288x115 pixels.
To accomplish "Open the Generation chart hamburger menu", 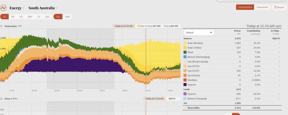I will [1, 26].
